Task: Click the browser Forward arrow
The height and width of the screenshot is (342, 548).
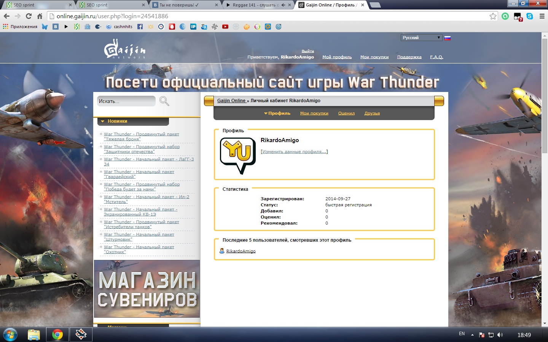Action: (18, 16)
